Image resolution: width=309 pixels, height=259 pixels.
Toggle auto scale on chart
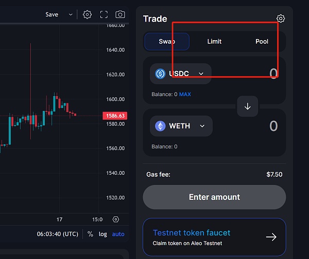[x=118, y=234]
